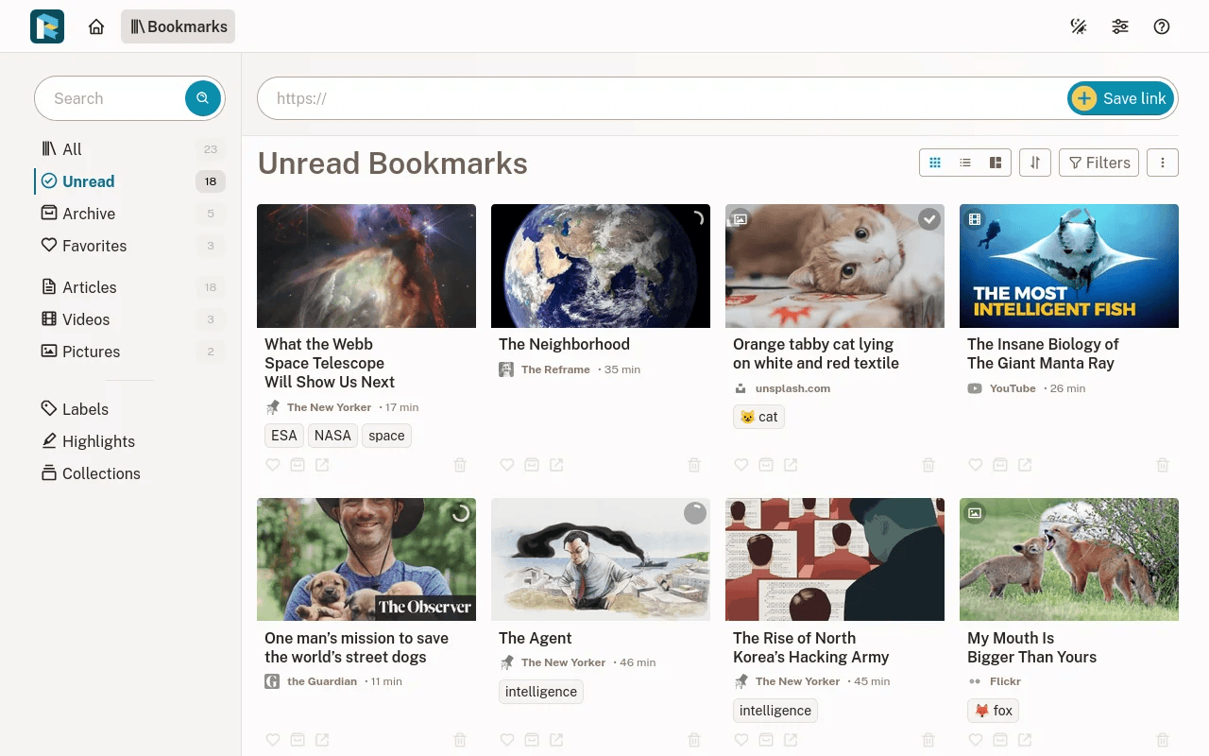The image size is (1209, 756).
Task: Delete the street dogs bookmark
Action: click(x=460, y=740)
